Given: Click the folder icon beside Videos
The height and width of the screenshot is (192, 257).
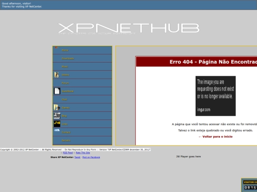Looking at the screenshot, I should point(57,75).
